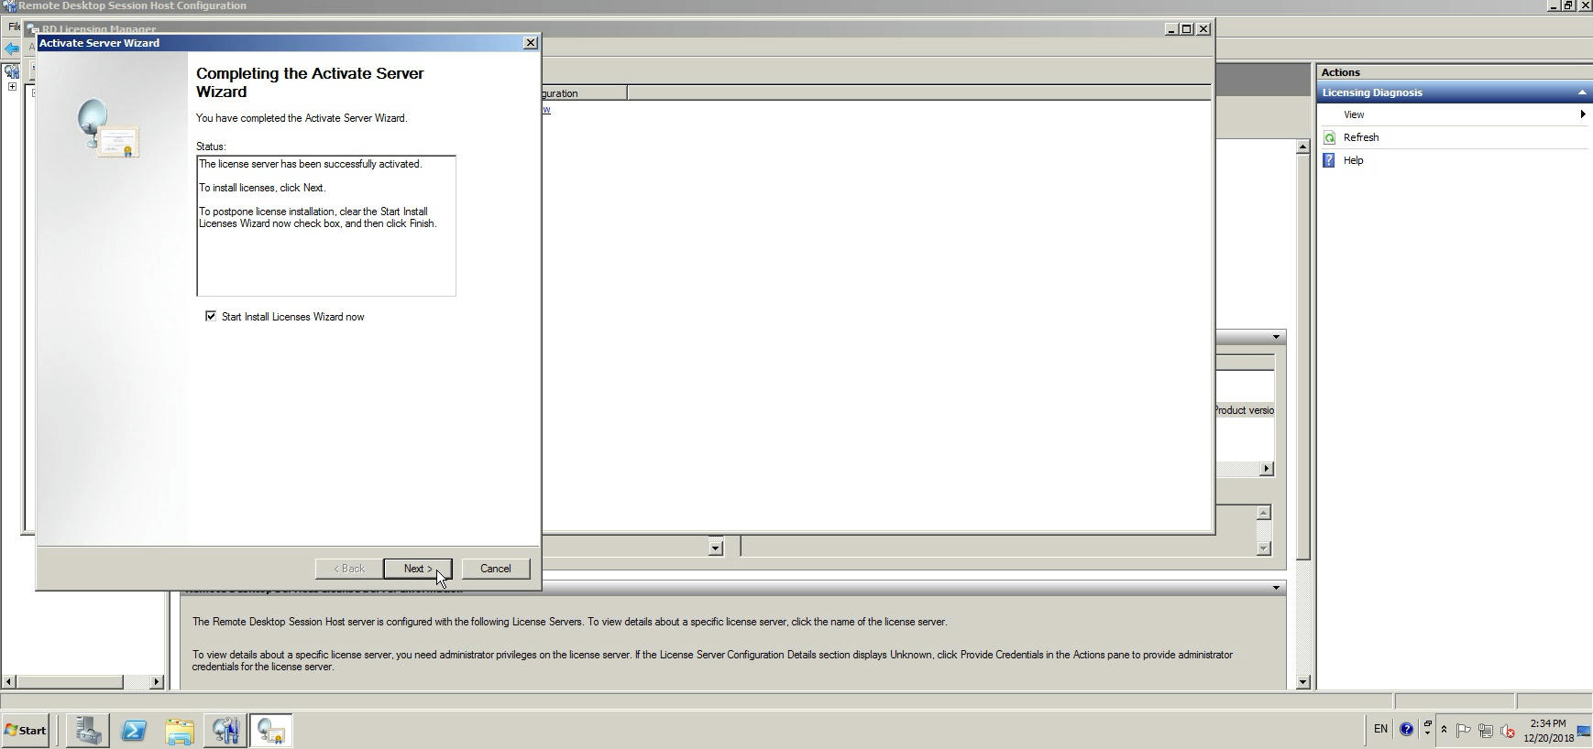
Task: Open Windows Explorer from the taskbar
Action: 180,731
